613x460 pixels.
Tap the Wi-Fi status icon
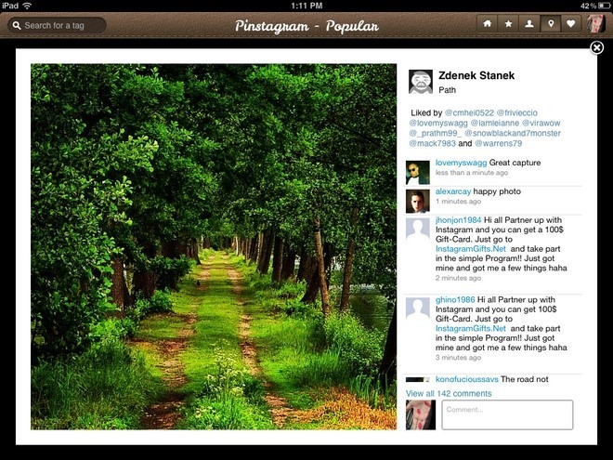click(27, 6)
